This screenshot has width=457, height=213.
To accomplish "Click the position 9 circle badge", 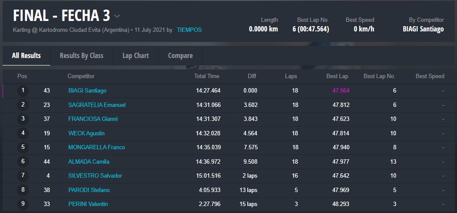I will [23, 204].
